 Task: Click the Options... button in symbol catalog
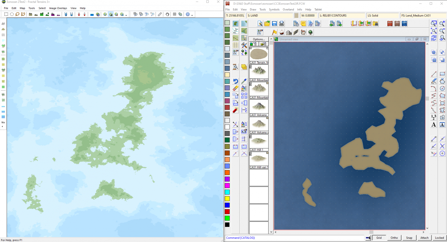[259, 39]
